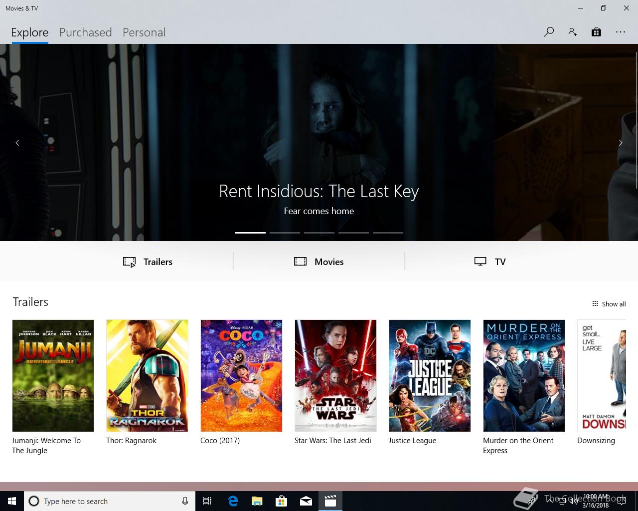
Task: Open Murder on the Orient Express poster
Action: pos(524,376)
